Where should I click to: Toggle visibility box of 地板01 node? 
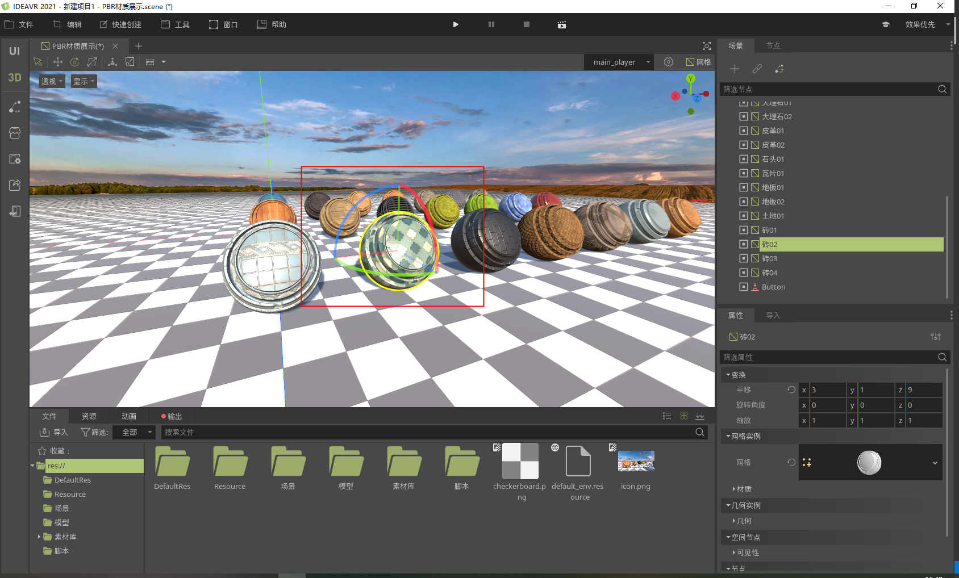(744, 187)
